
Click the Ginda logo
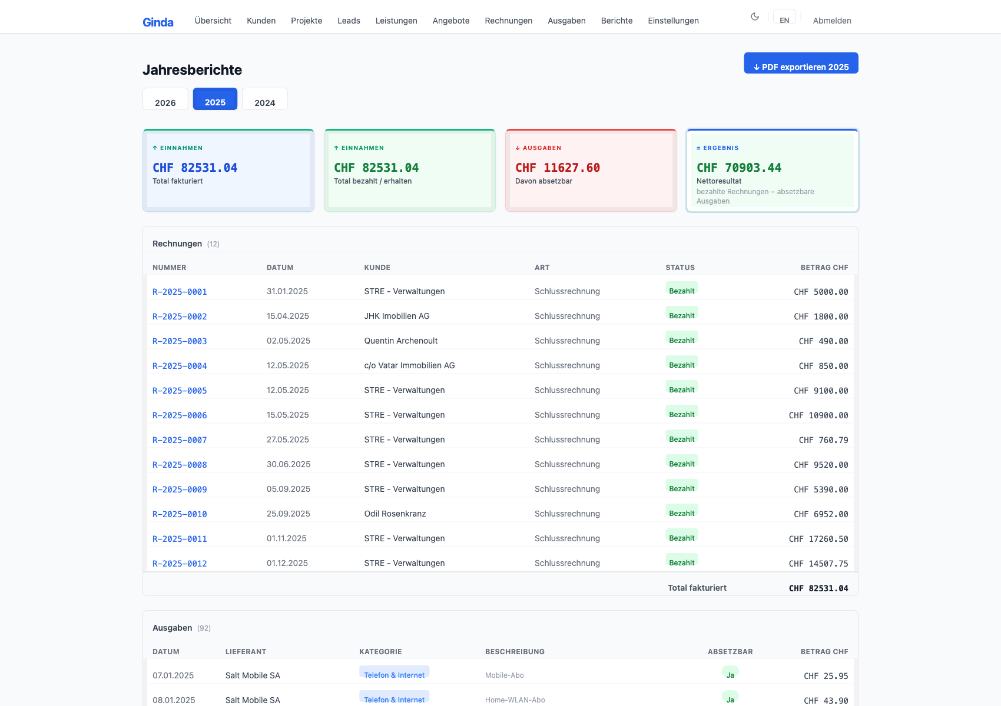[158, 22]
